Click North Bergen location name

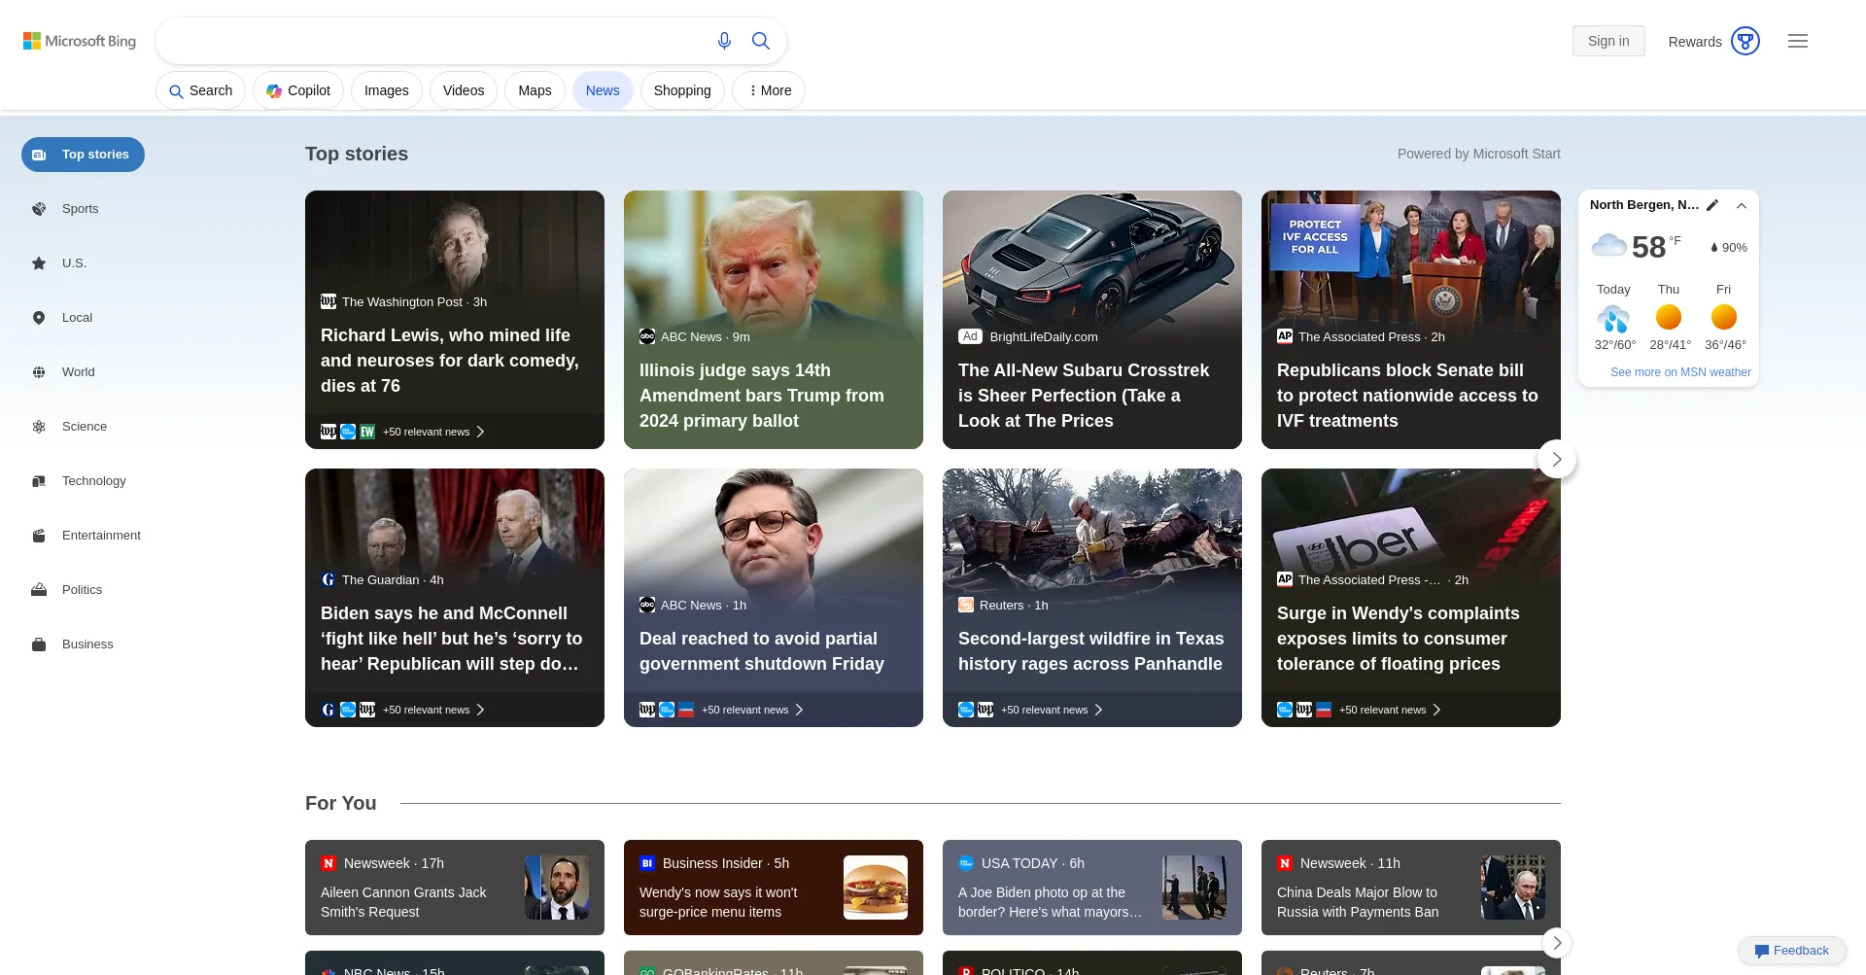click(x=1644, y=205)
